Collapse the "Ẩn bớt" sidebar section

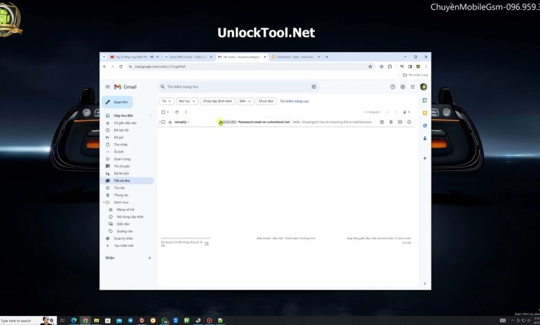(x=118, y=151)
